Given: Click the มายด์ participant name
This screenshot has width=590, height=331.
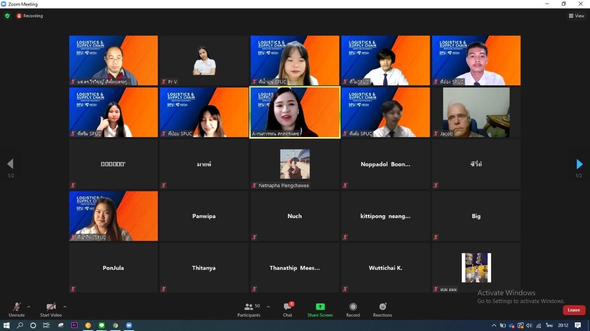Looking at the screenshot, I should (204, 164).
